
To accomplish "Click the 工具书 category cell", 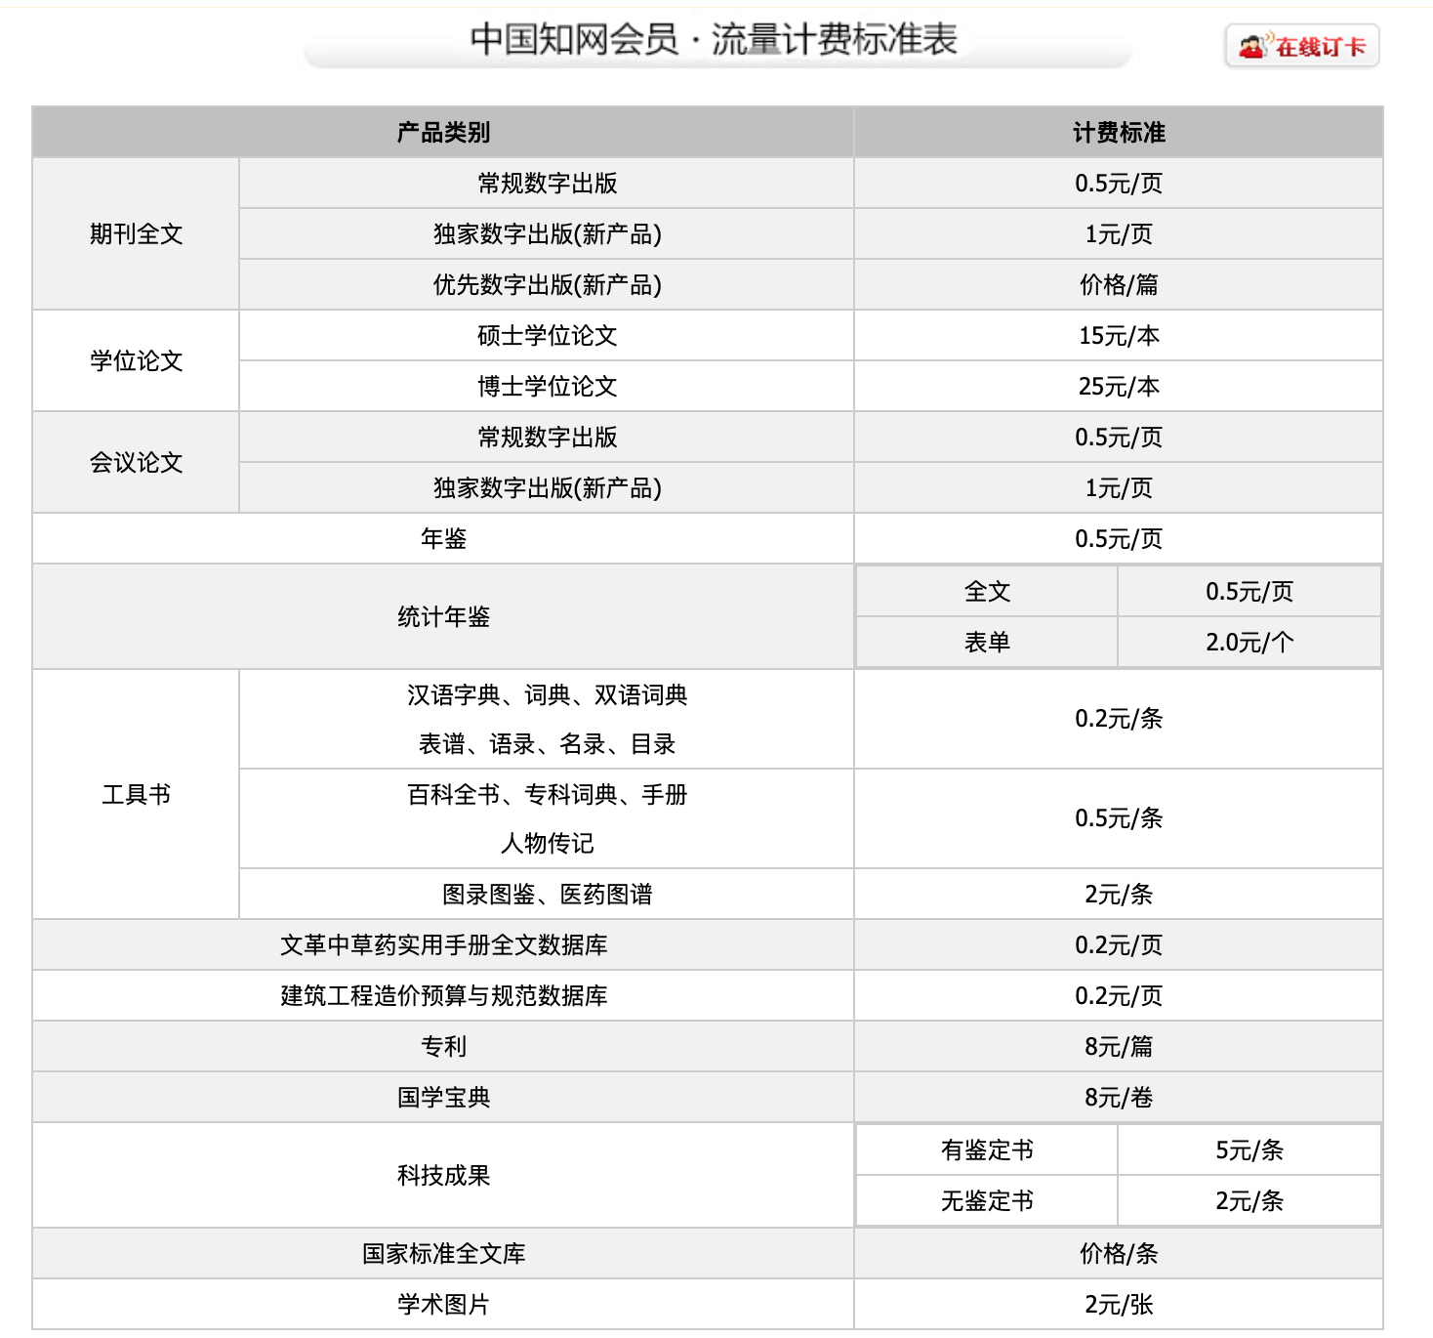I will pyautogui.click(x=136, y=794).
